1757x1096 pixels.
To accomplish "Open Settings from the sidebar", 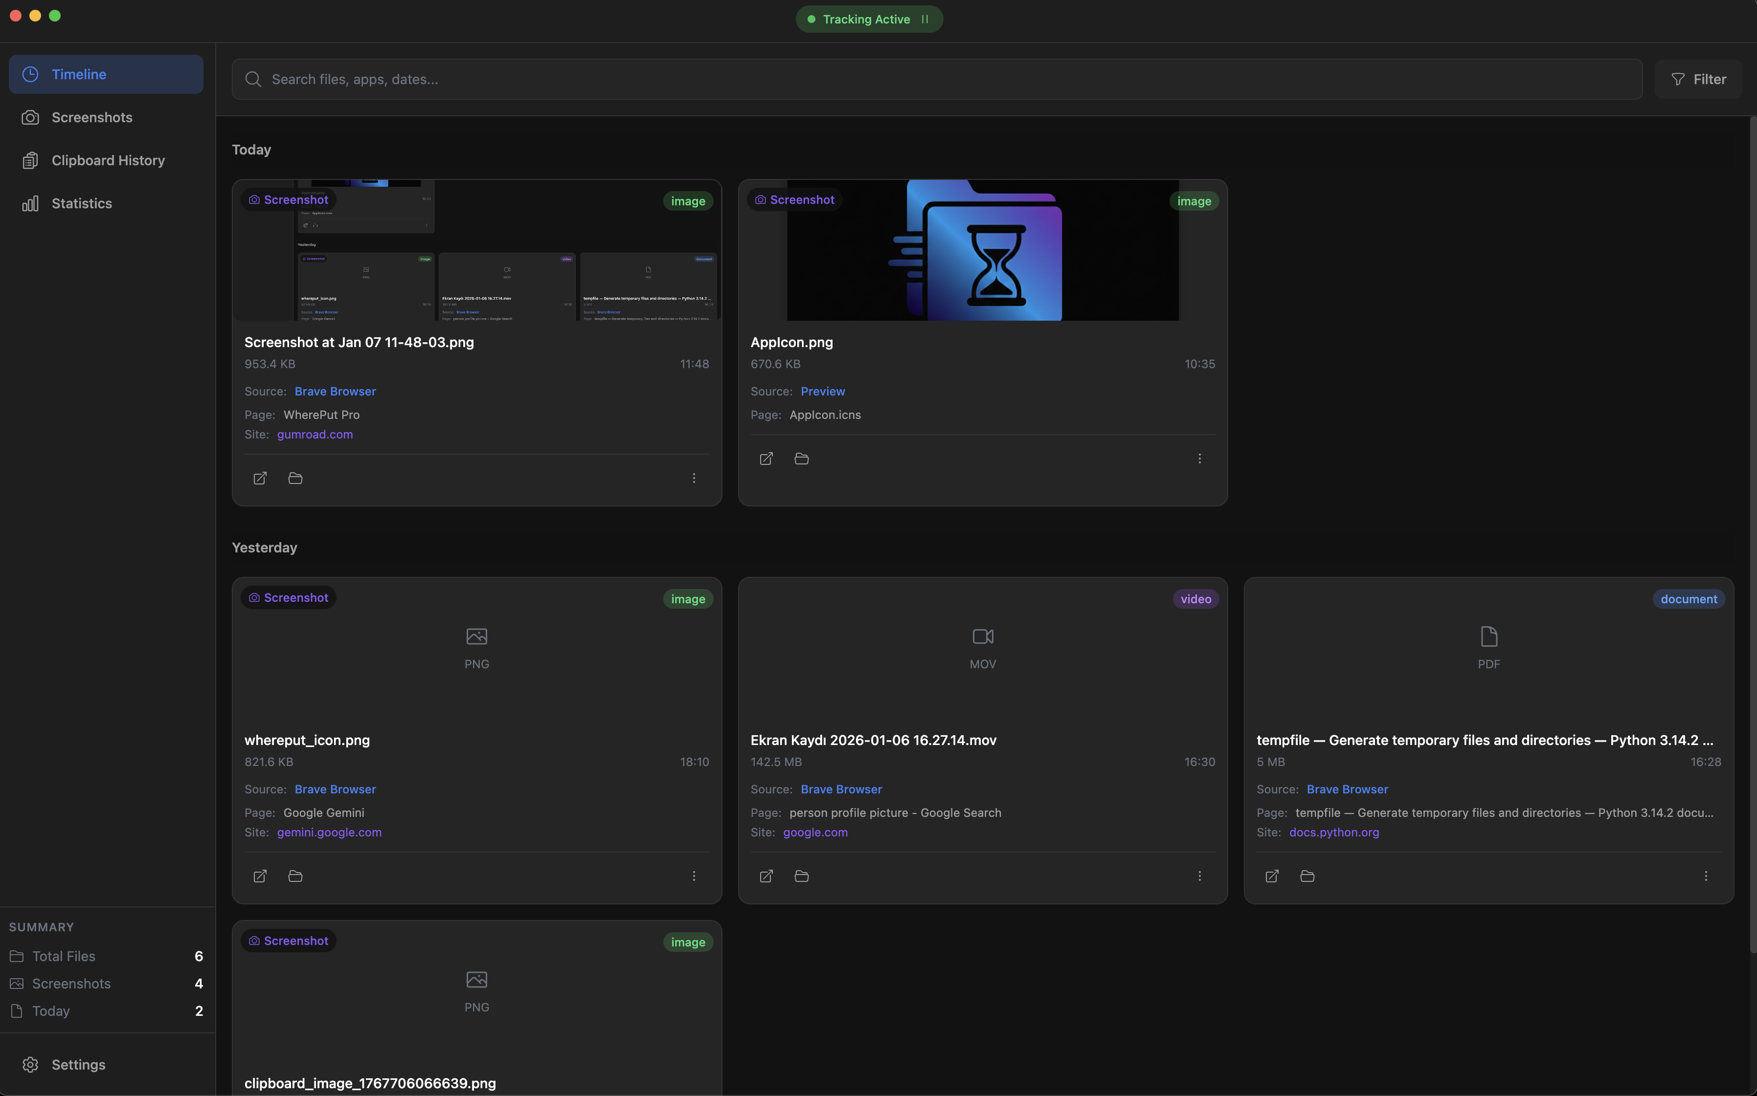I will pyautogui.click(x=78, y=1065).
